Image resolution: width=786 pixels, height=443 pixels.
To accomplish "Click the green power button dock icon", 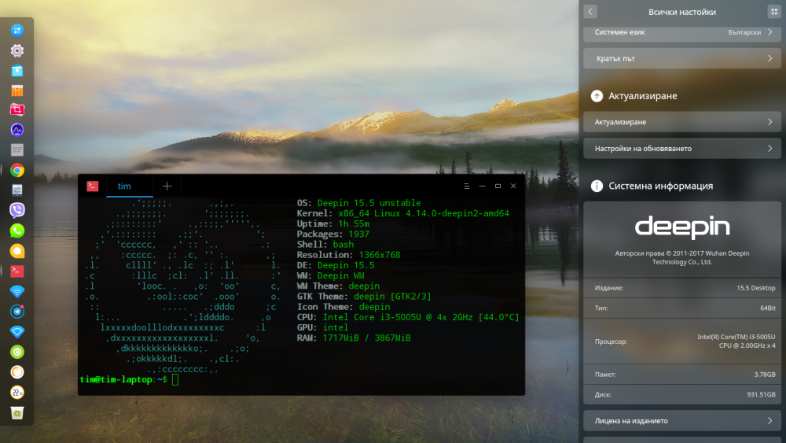I will pyautogui.click(x=17, y=352).
